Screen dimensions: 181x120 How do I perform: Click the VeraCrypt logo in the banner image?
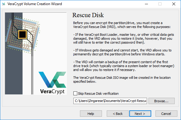click(52, 83)
